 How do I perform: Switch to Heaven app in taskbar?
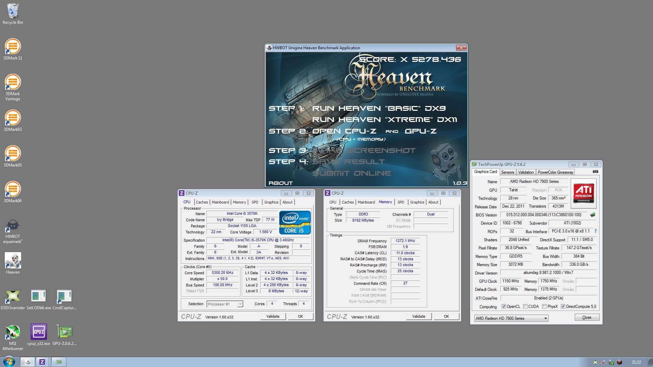pyautogui.click(x=28, y=362)
